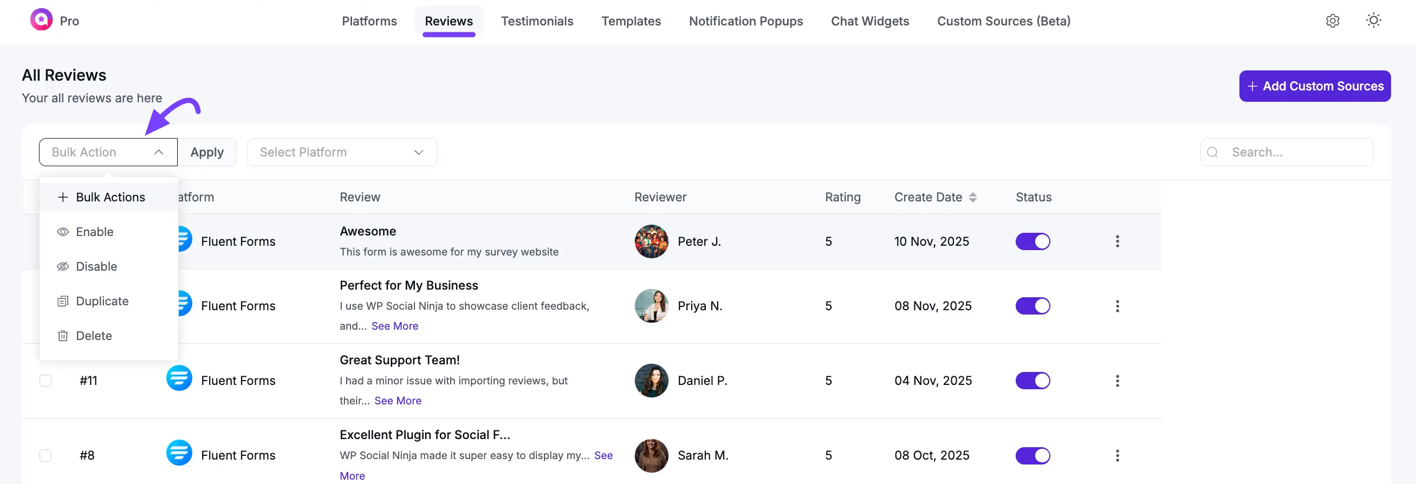The height and width of the screenshot is (484, 1416).
Task: Open the settings gear icon
Action: [x=1333, y=21]
